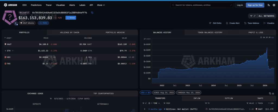The height and width of the screenshot is (112, 278).
Task: Click the Arkham logo in the header
Action: click(11, 5)
